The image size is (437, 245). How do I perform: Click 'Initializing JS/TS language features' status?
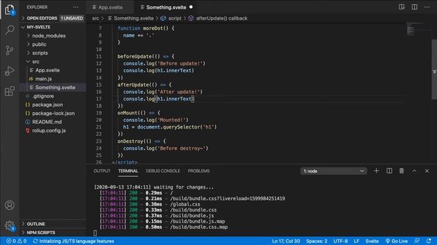coord(74,241)
